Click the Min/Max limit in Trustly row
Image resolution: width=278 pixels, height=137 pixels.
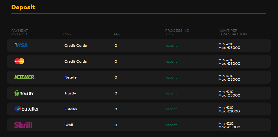pos(229,94)
